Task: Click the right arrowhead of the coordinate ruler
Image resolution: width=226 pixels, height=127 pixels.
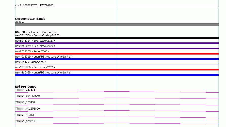Action: click(218, 8)
